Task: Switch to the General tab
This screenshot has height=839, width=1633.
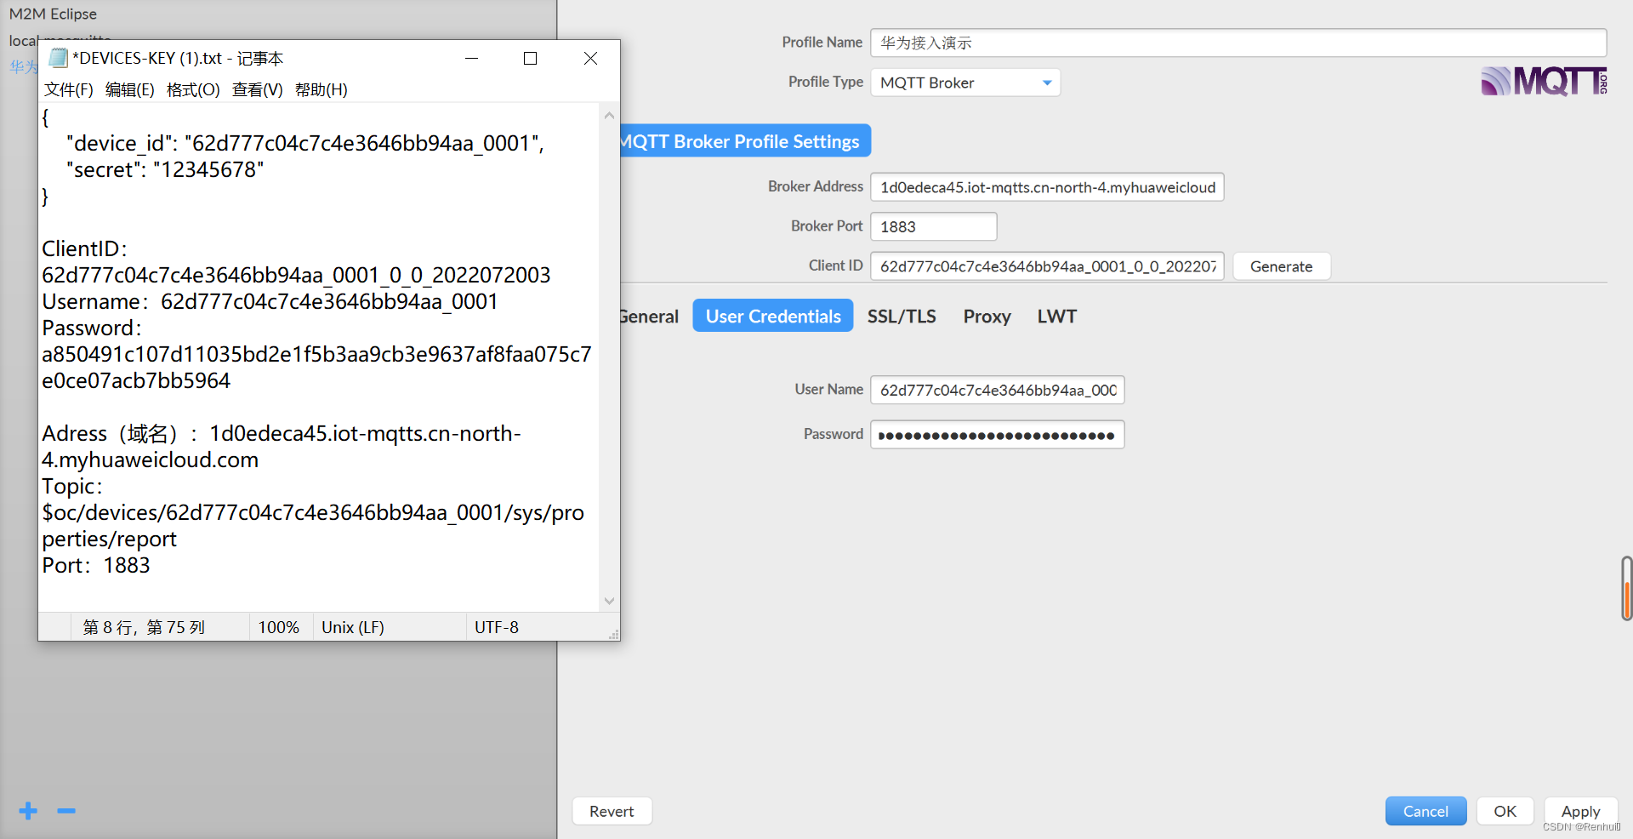Action: [x=650, y=317]
